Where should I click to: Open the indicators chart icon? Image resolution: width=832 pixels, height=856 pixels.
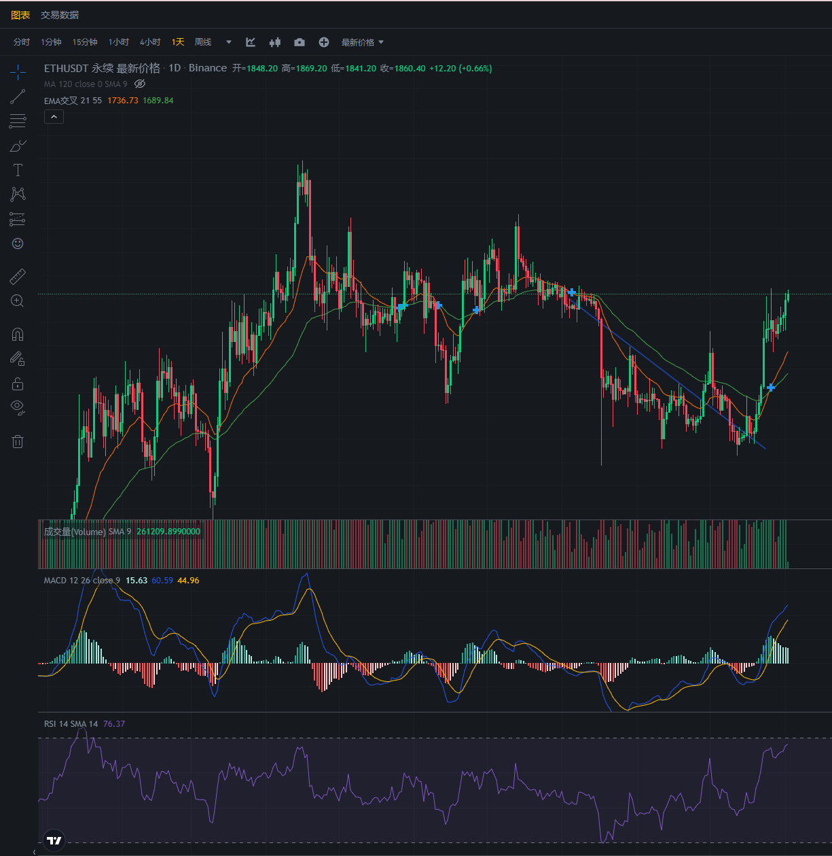(x=251, y=42)
